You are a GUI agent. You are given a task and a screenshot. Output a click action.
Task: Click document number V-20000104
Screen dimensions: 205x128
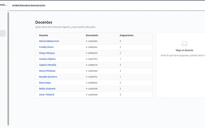(91, 53)
